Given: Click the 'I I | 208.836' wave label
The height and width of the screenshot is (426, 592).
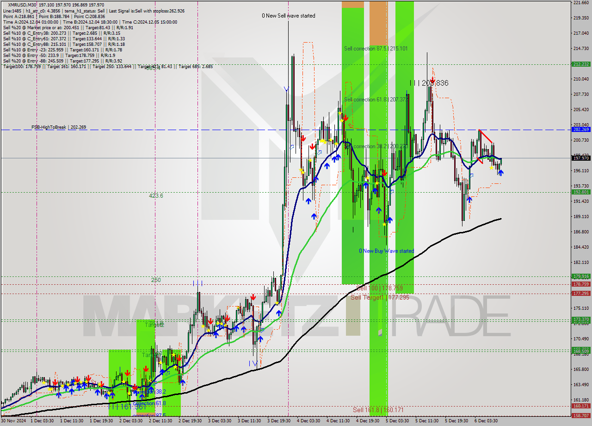Looking at the screenshot, I should pyautogui.click(x=429, y=83).
